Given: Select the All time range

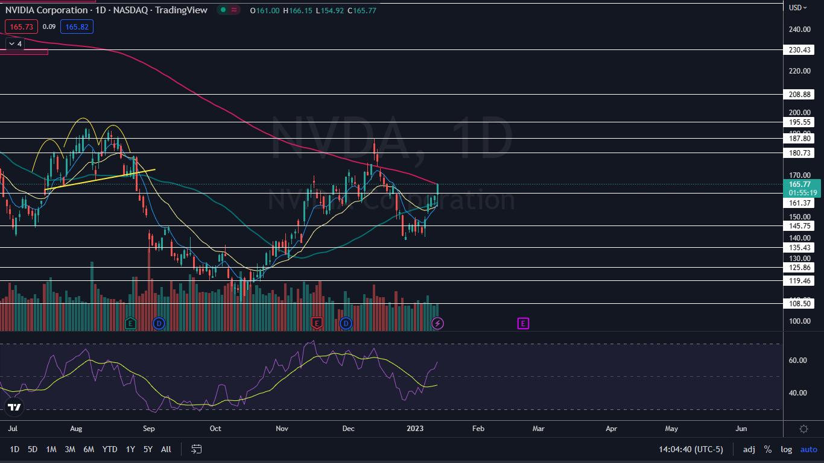Looking at the screenshot, I should pyautogui.click(x=166, y=449).
